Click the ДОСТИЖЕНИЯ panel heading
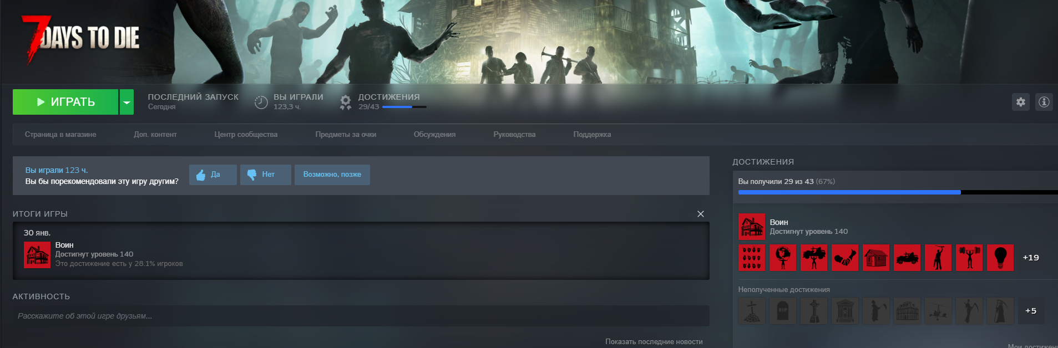Screen dimensions: 1058x348 (763, 162)
